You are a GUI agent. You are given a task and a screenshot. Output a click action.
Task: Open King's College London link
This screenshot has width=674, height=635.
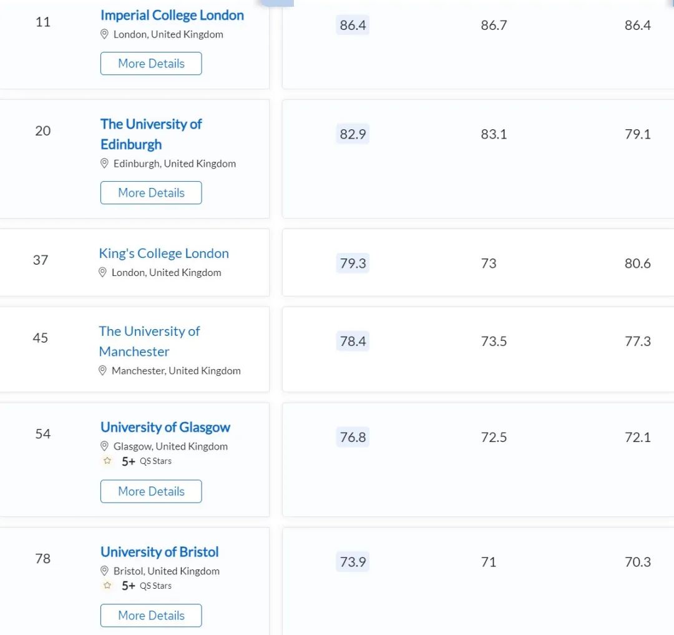click(164, 254)
